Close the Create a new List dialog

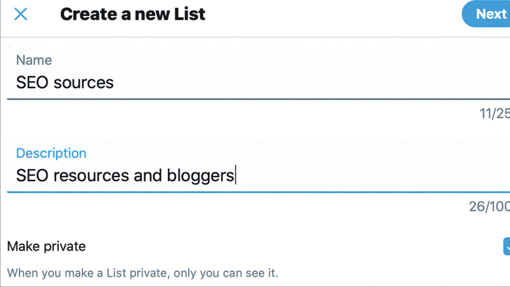tap(21, 14)
